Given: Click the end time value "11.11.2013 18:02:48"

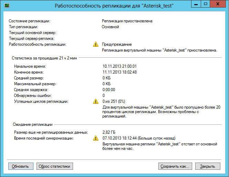Looking at the screenshot, I should [x=119, y=72].
